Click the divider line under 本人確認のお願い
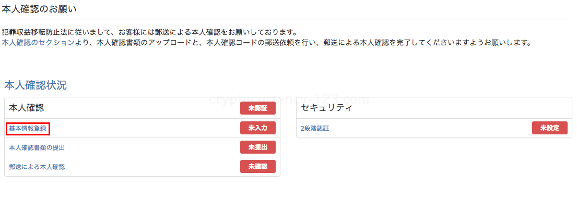Image resolution: width=577 pixels, height=200 pixels. (288, 19)
